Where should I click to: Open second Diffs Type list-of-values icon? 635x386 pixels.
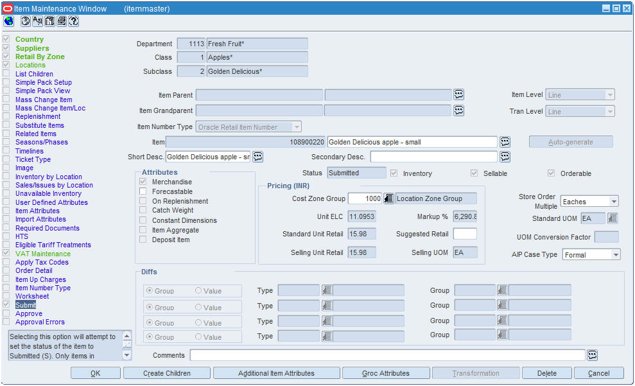coord(327,306)
